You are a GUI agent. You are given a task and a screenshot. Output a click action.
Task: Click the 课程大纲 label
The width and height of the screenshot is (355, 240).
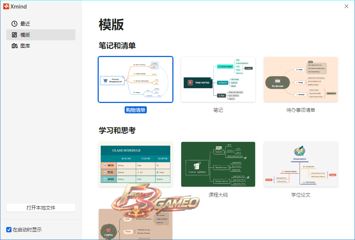(218, 195)
